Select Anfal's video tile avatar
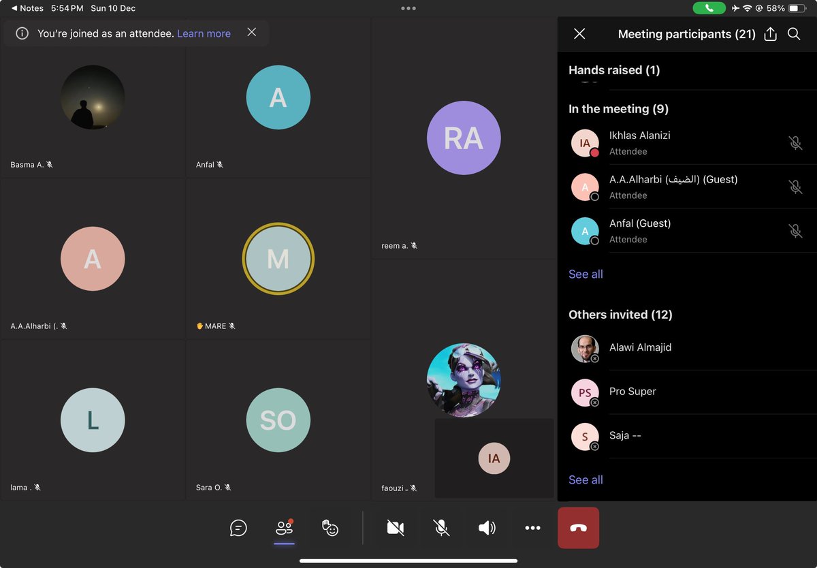Image resolution: width=817 pixels, height=568 pixels. tap(278, 97)
